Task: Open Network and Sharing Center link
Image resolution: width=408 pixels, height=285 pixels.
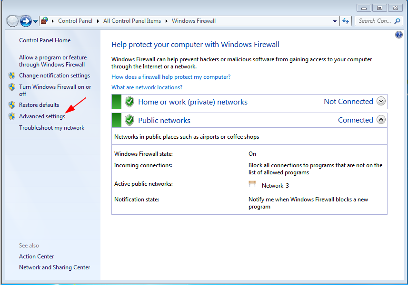Action: [54, 267]
